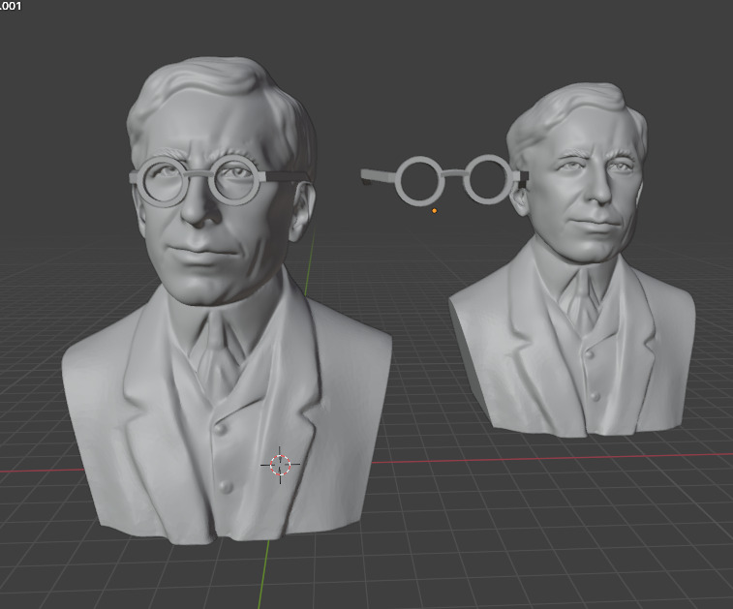Click the red-white 3D cursor crosshair

(x=280, y=465)
